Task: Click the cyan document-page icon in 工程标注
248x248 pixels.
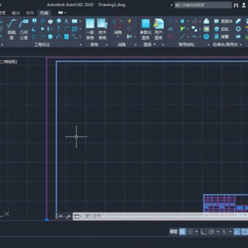Action: point(67,37)
